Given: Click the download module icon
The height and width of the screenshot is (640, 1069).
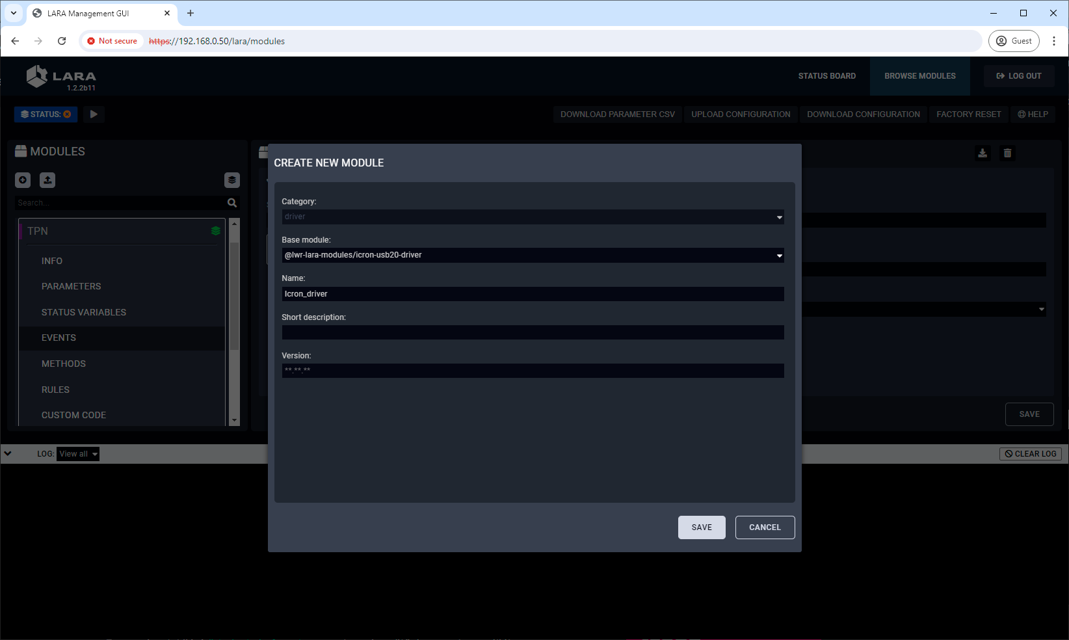Looking at the screenshot, I should tap(983, 153).
